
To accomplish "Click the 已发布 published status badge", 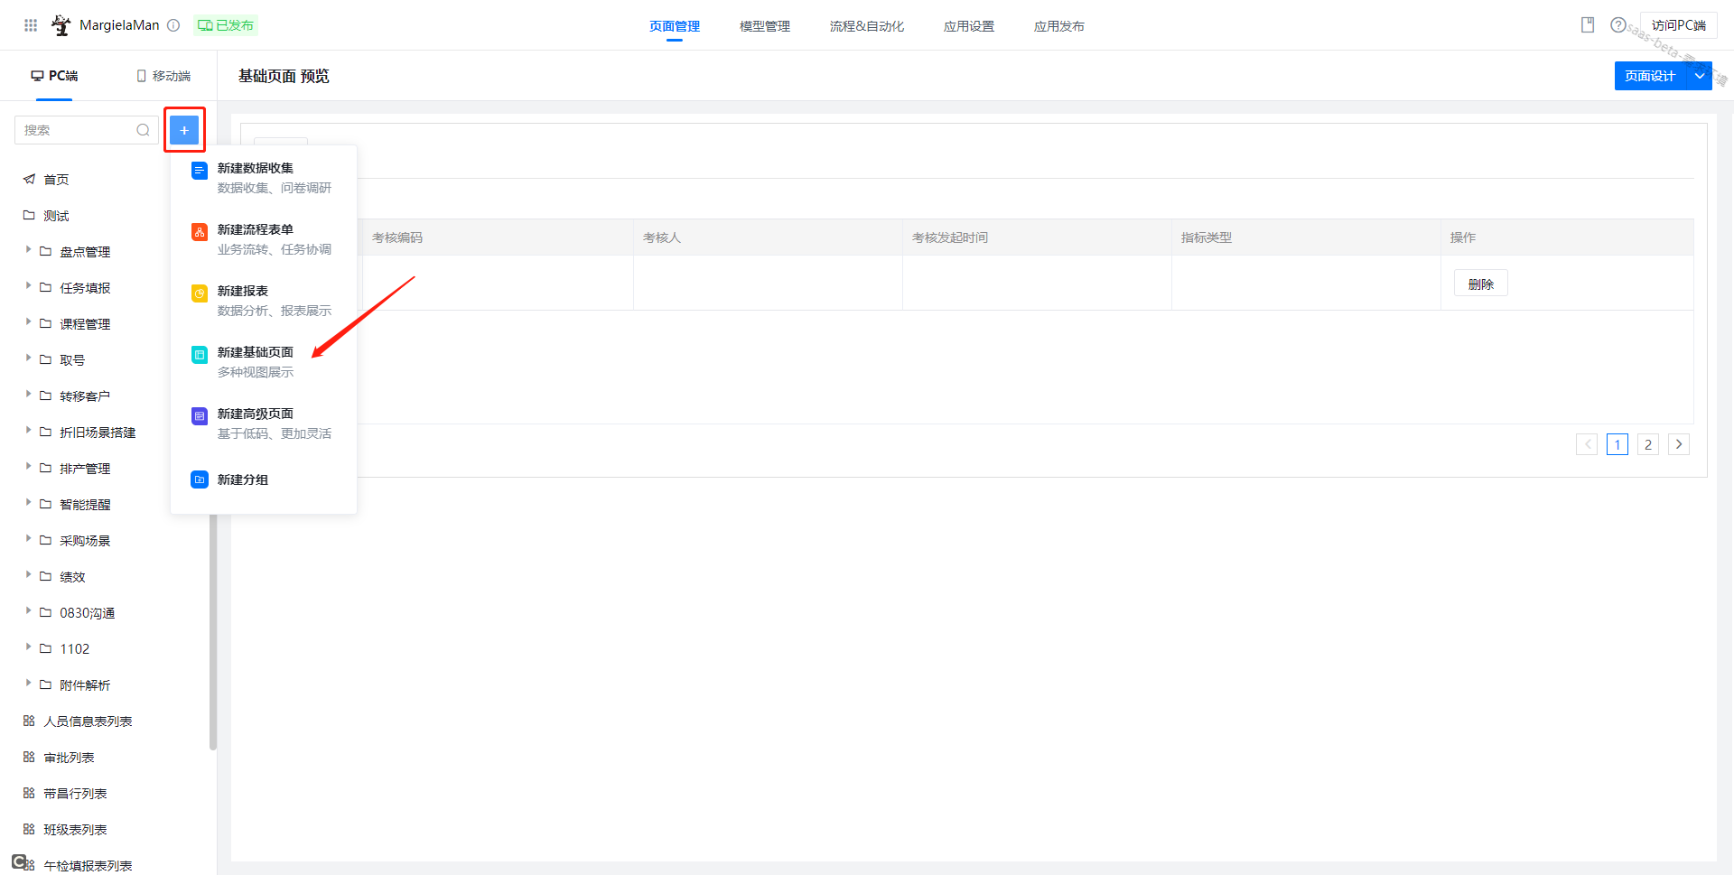I will coord(226,25).
